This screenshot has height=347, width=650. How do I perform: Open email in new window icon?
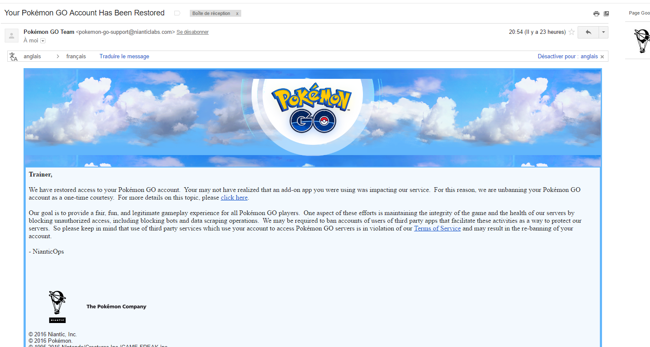(x=606, y=14)
